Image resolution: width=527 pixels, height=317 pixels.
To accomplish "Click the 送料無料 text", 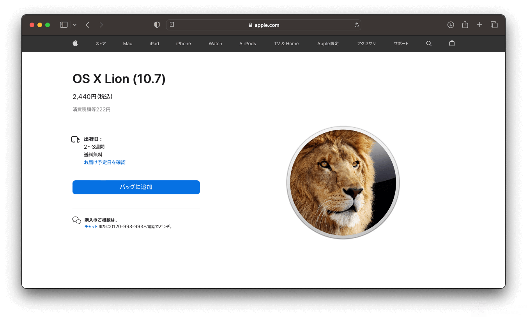I will (x=93, y=155).
